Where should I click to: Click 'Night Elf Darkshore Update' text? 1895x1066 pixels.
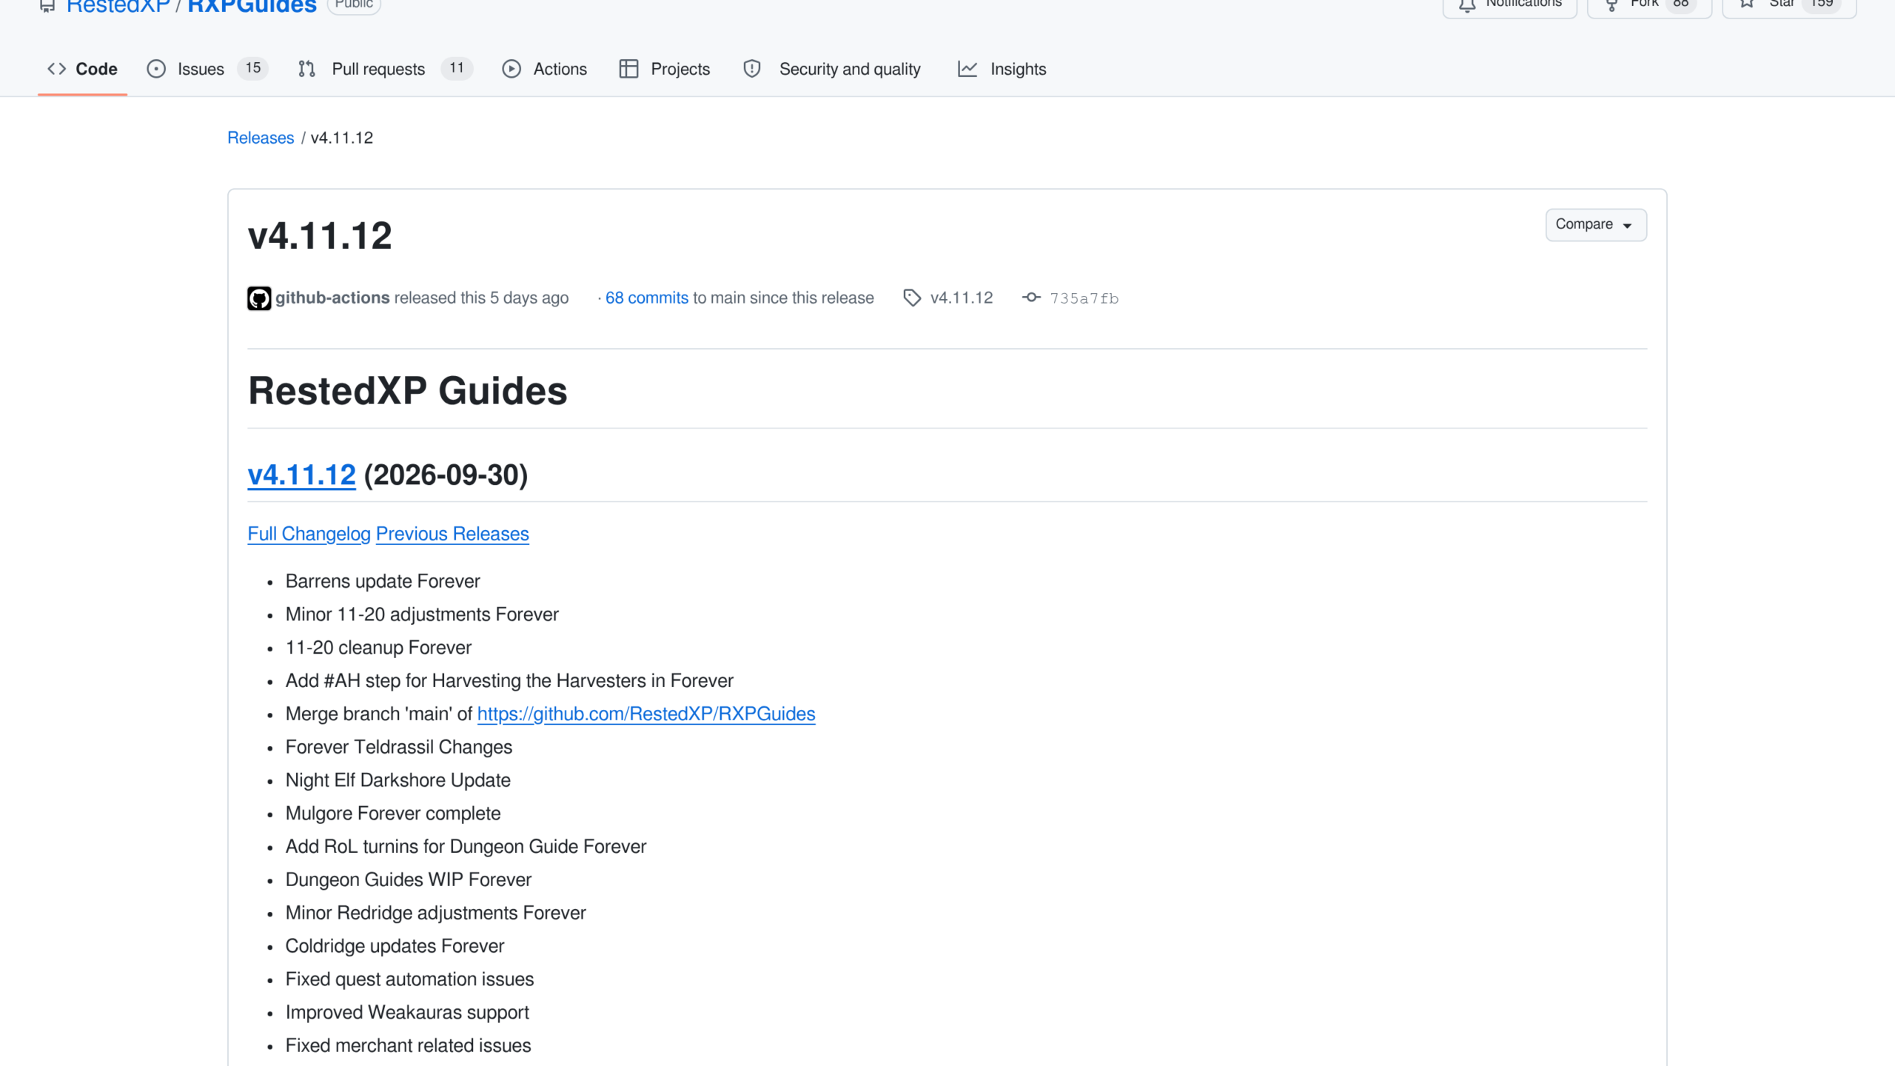pos(398,780)
